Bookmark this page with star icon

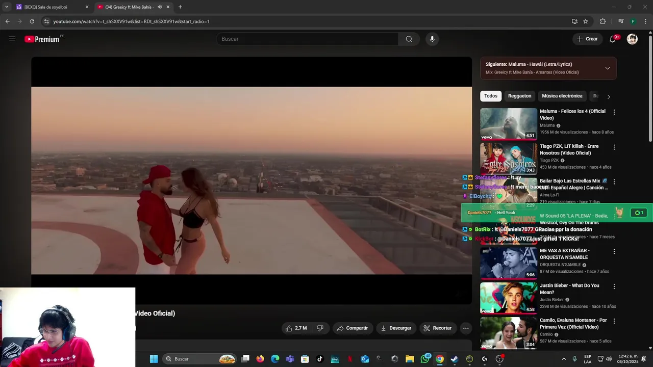(586, 21)
